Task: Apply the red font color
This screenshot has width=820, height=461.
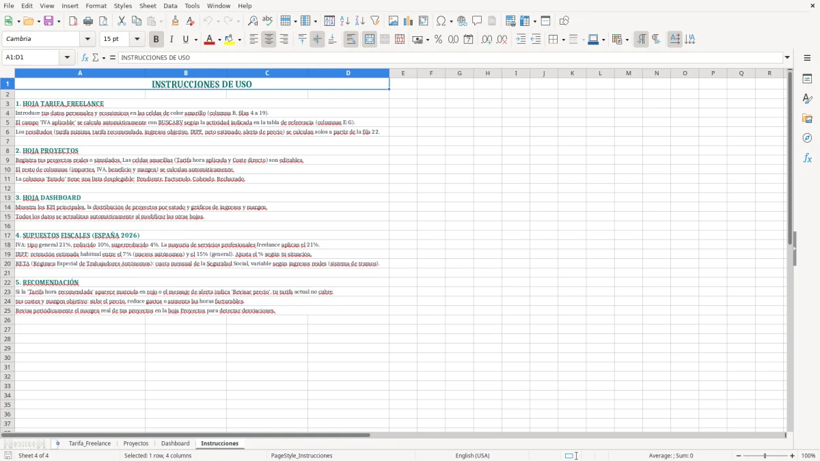Action: click(209, 40)
